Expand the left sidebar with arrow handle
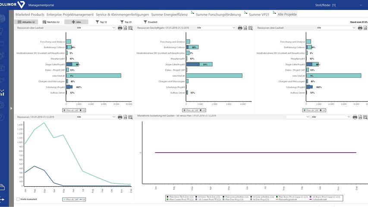The height and width of the screenshot is (207, 368). (x=11, y=108)
